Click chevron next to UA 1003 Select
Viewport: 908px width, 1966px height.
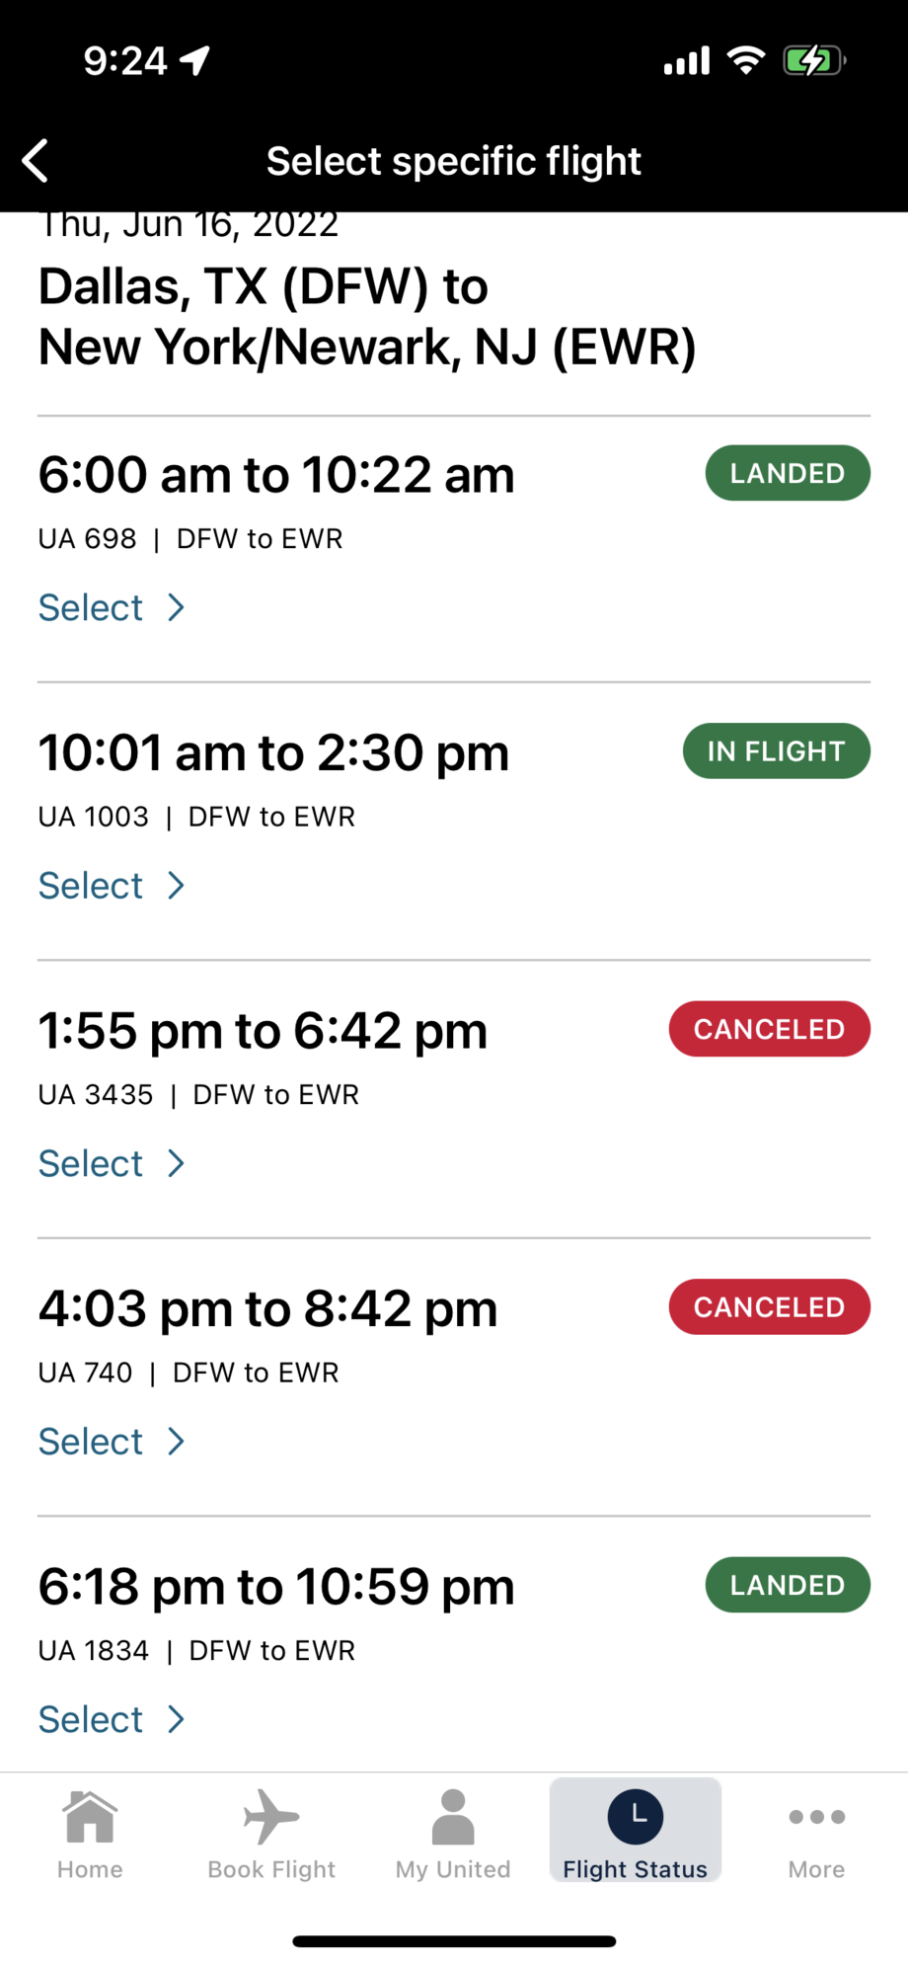point(177,886)
